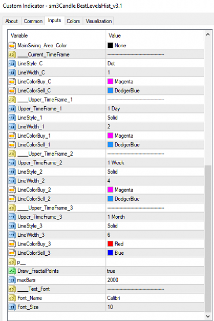Click the 123 icon next to Upper_TimeFrame_1
The width and height of the screenshot is (214, 321).
click(12, 108)
